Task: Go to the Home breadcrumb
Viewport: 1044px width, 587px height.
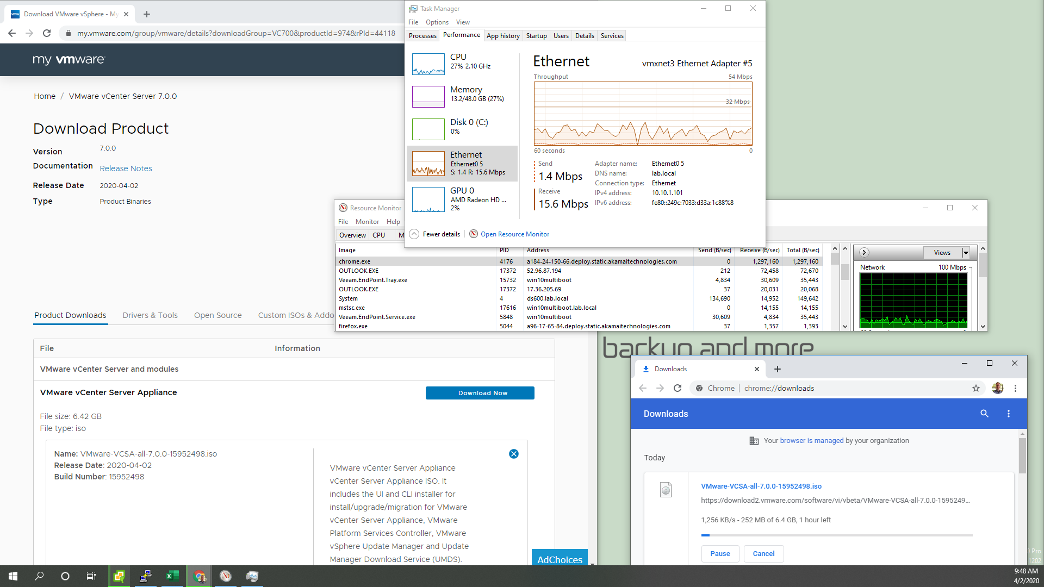Action: (45, 96)
